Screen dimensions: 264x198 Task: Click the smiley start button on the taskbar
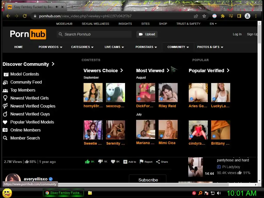click(7, 193)
